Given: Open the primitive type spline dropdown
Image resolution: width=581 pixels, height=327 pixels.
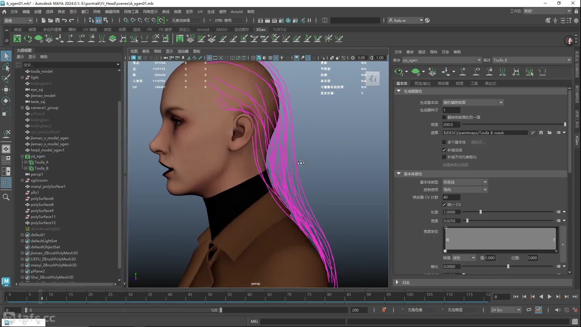Looking at the screenshot, I should [465, 182].
